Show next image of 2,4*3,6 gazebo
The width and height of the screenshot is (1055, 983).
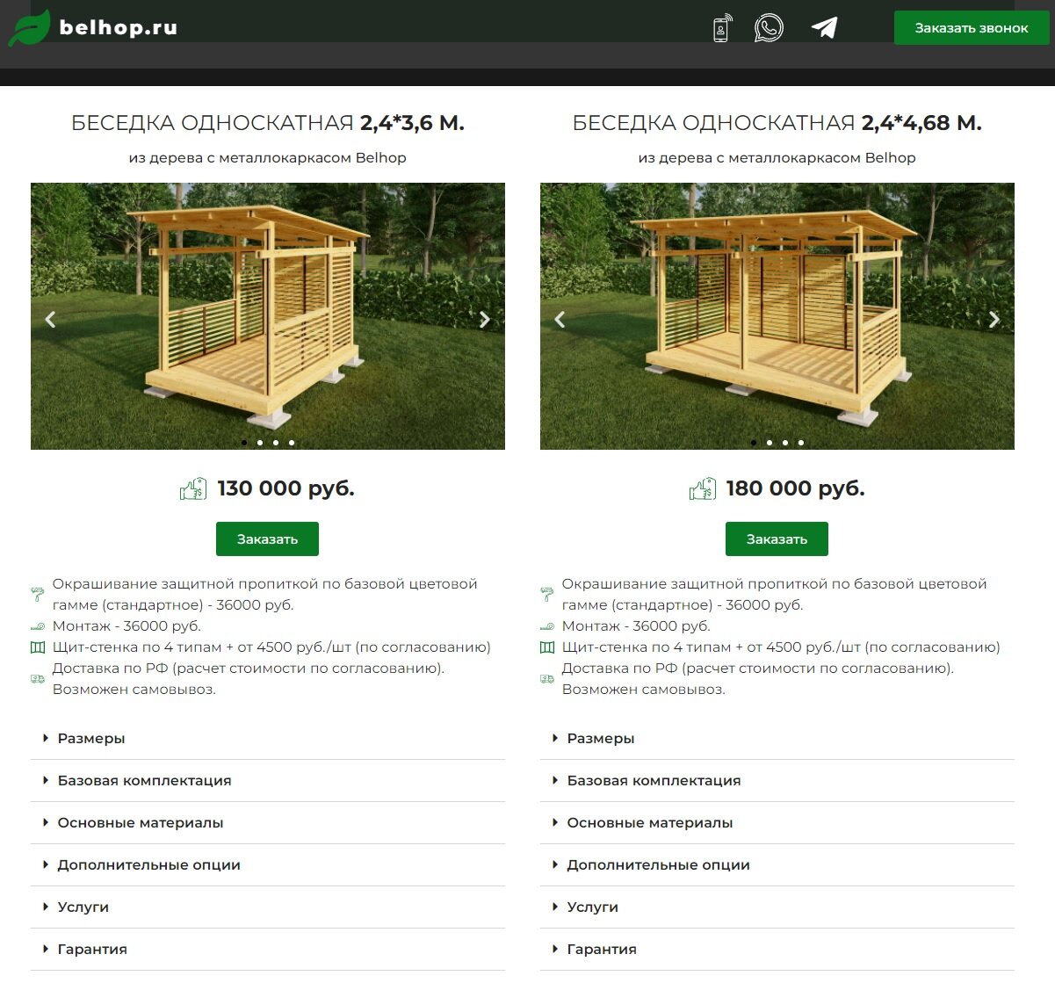point(484,320)
